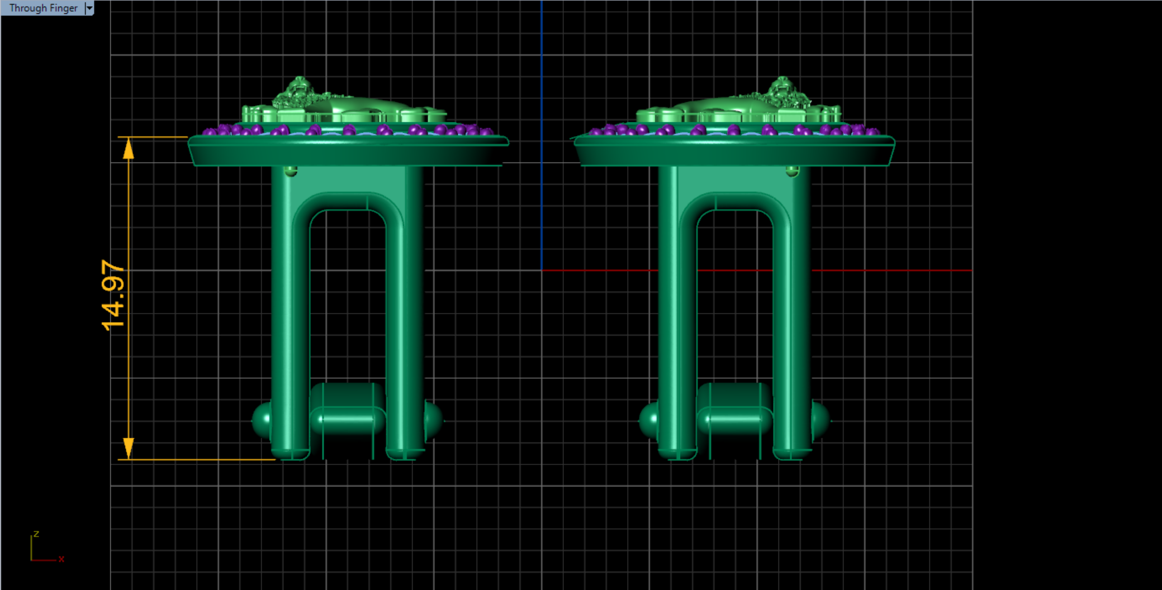The width and height of the screenshot is (1162, 590).
Task: Click the upper arrowhead of the dimension
Action: [x=129, y=148]
